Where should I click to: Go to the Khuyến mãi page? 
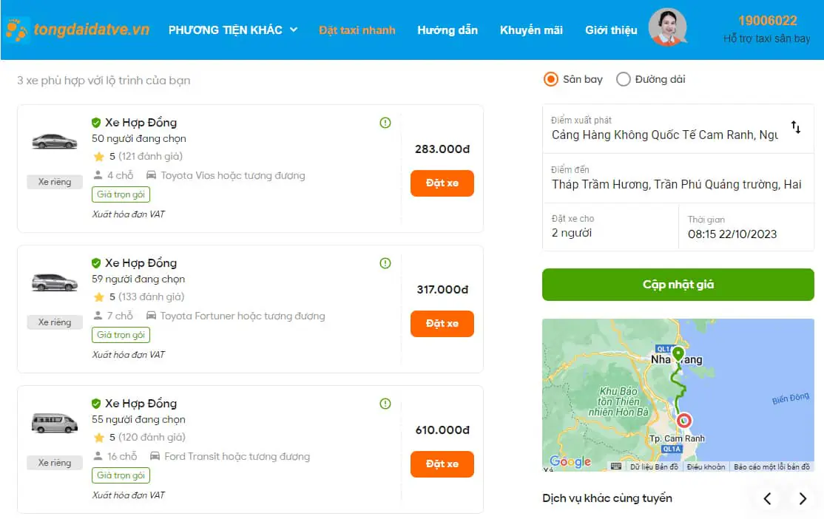coord(531,30)
